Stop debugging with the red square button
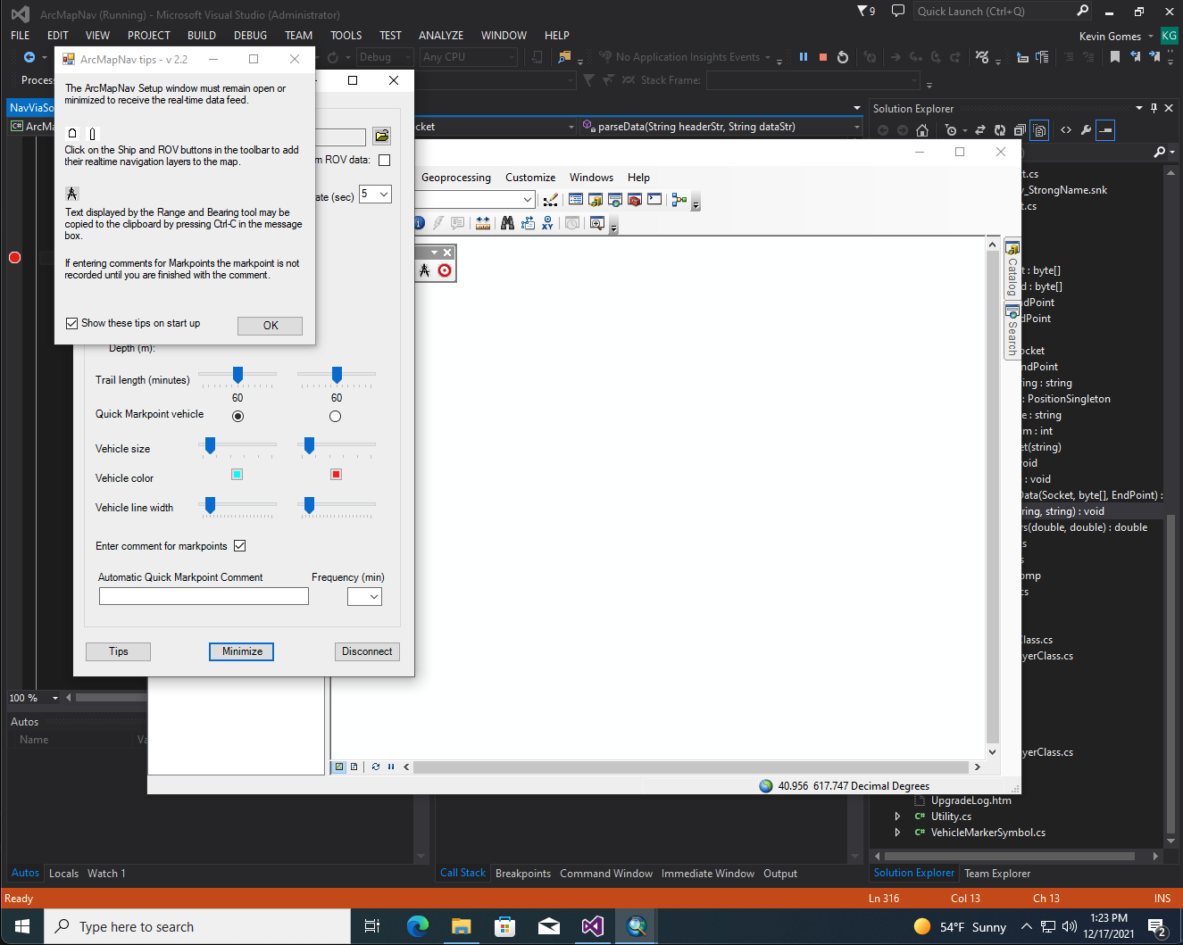This screenshot has width=1183, height=945. click(x=822, y=57)
